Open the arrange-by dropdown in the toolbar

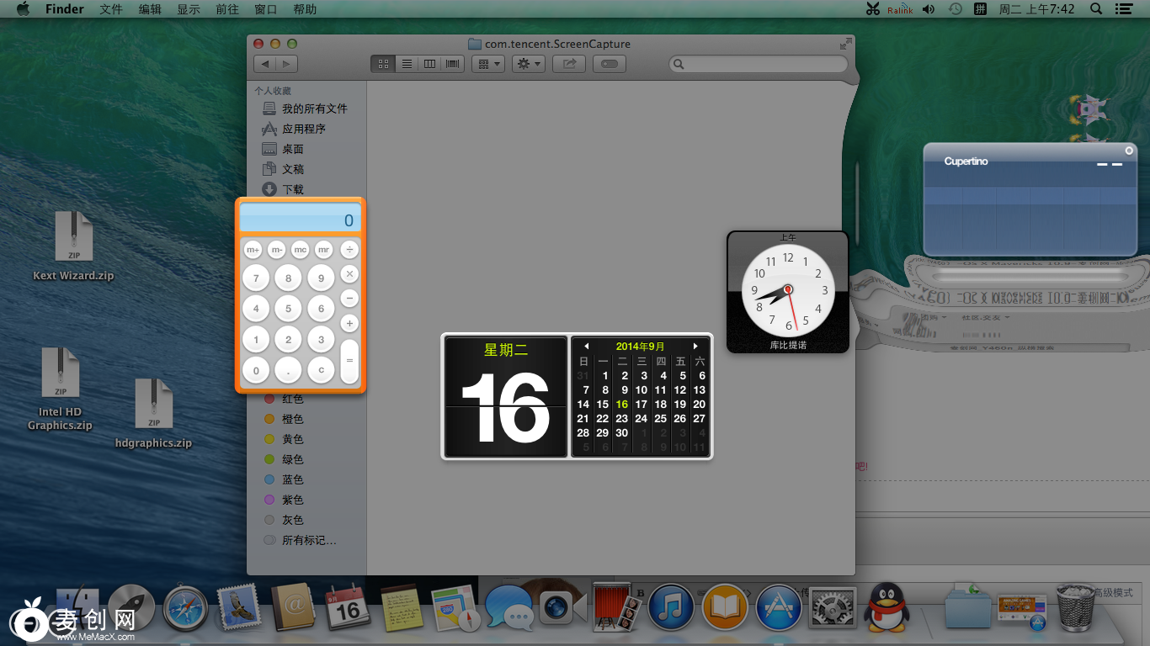click(x=487, y=63)
